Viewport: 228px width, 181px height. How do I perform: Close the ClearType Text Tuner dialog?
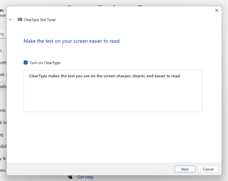click(216, 11)
